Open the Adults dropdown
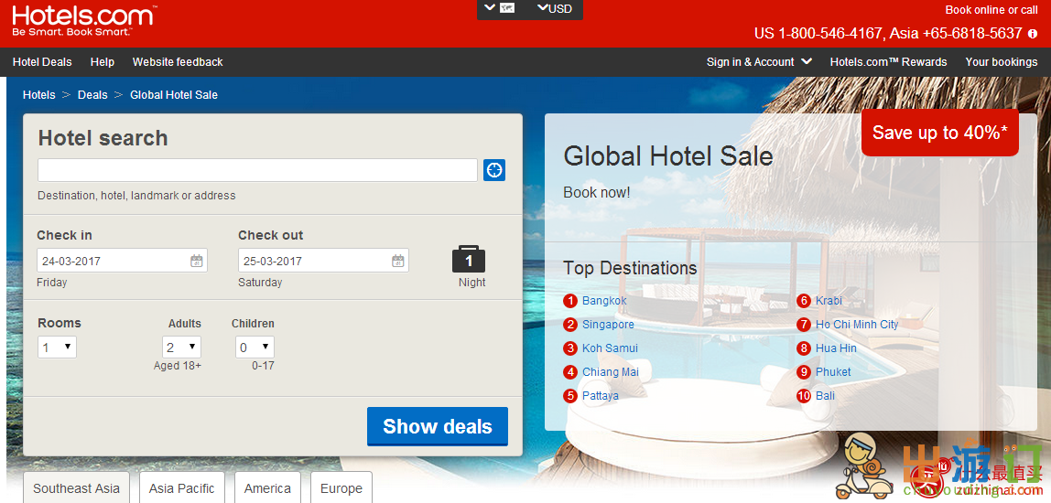The height and width of the screenshot is (503, 1051). [181, 347]
